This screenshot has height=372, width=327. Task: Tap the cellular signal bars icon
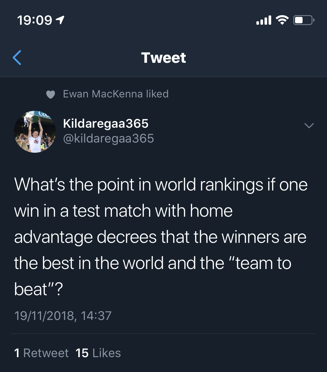click(x=264, y=20)
